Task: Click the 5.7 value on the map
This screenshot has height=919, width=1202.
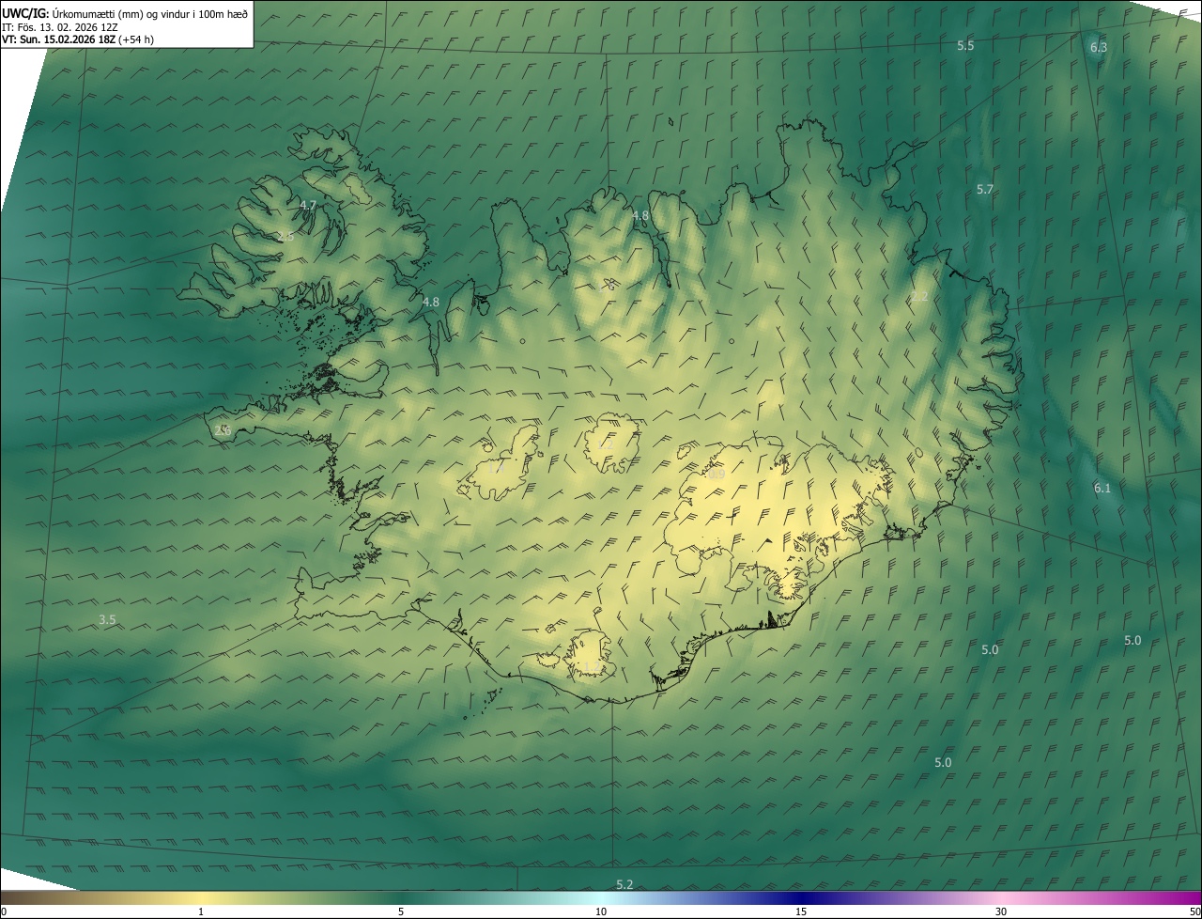Action: [984, 190]
